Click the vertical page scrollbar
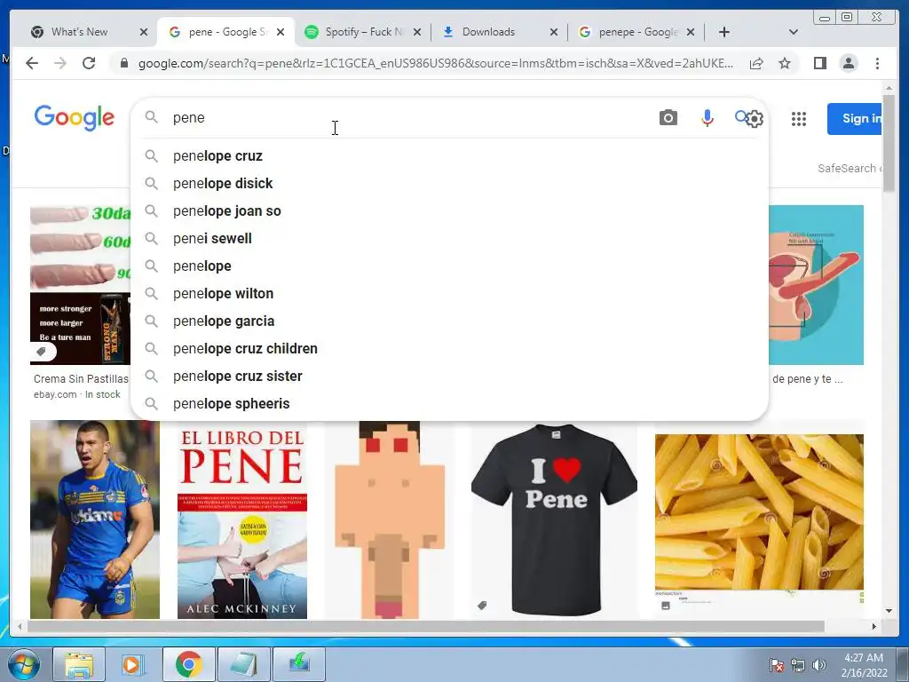Viewport: 909px width, 682px height. pyautogui.click(x=889, y=142)
